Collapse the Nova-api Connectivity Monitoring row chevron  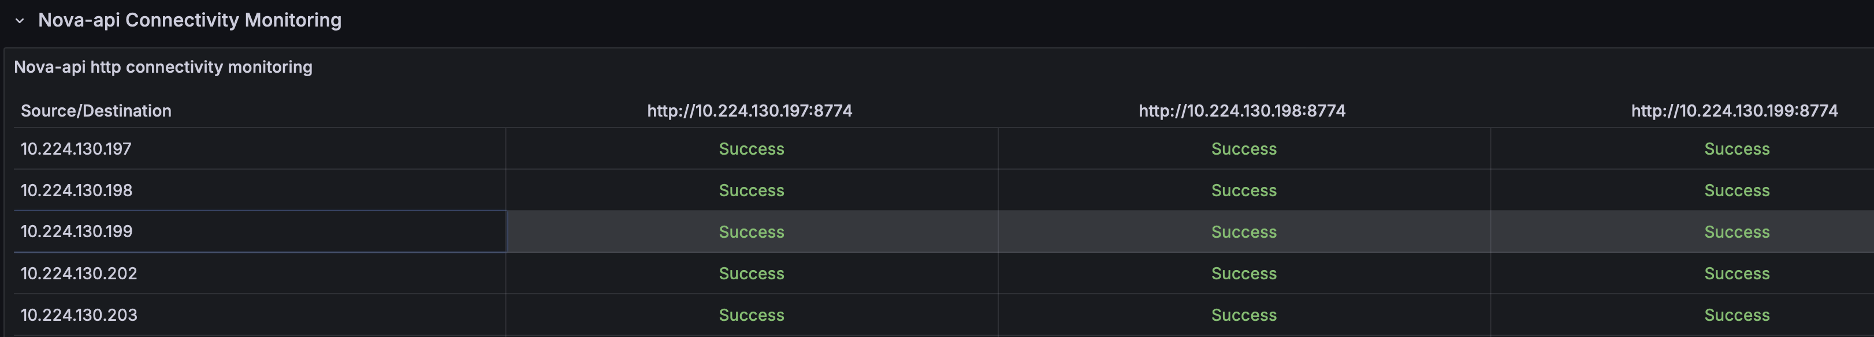[20, 20]
